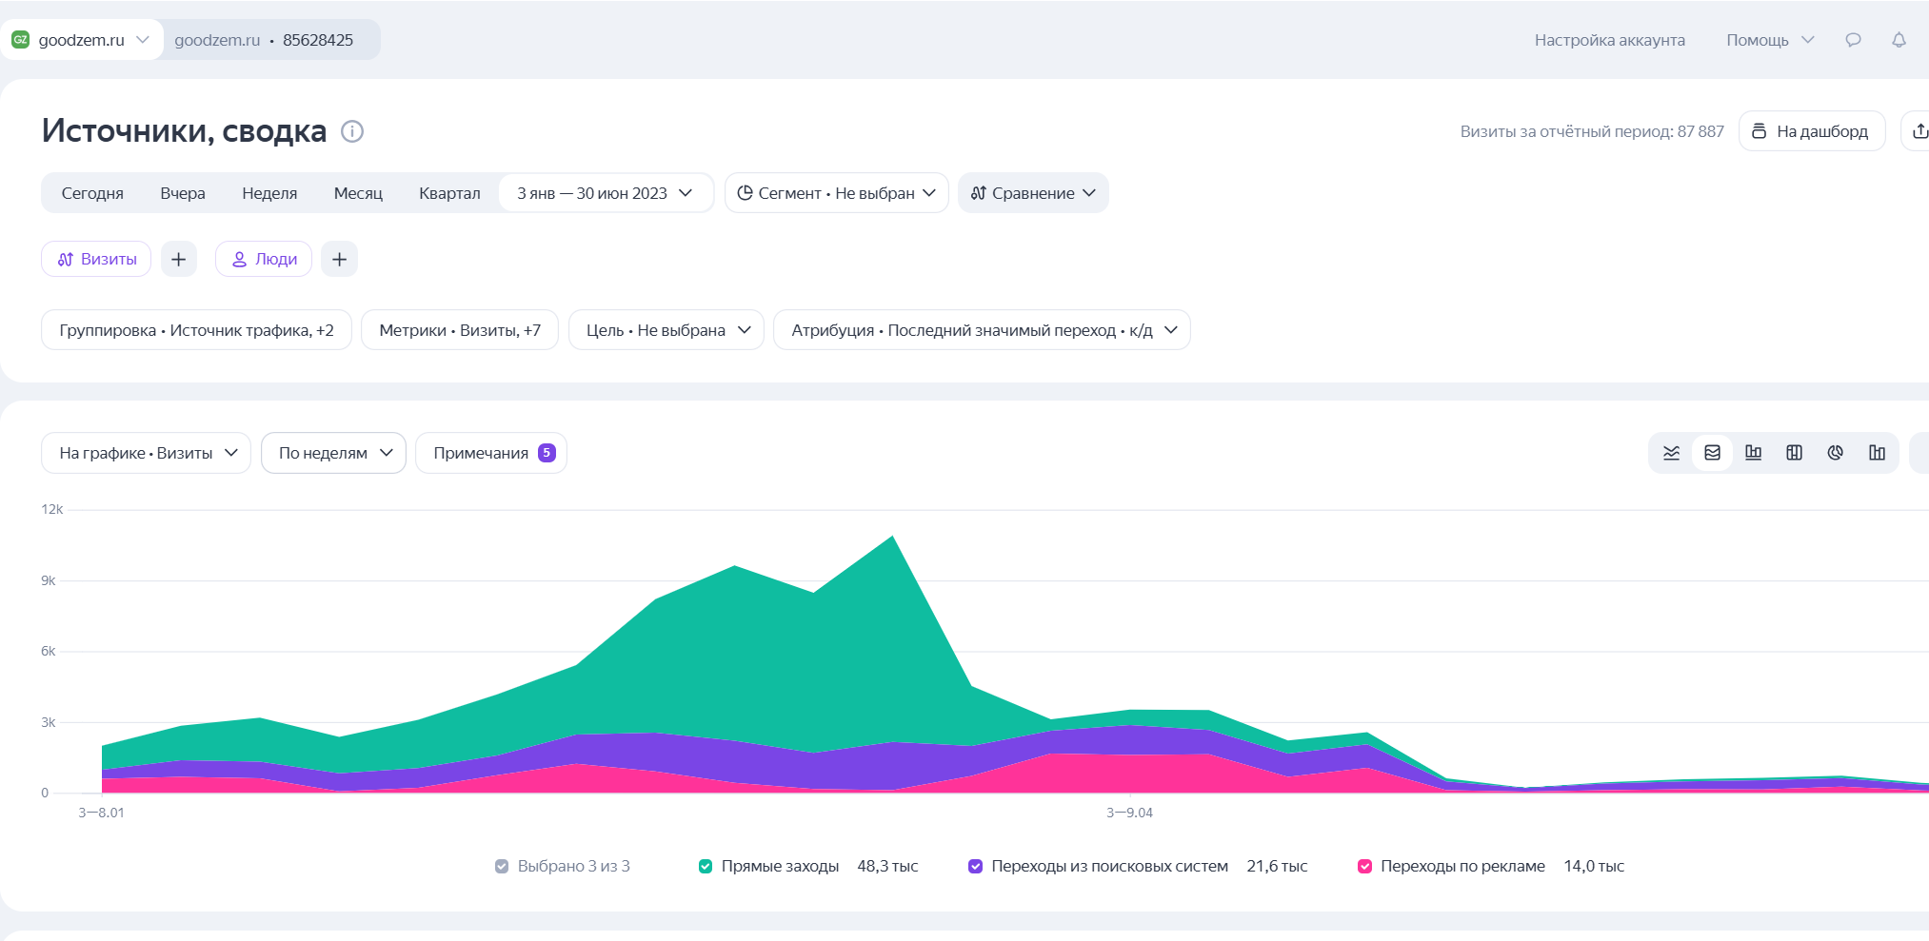The width and height of the screenshot is (1929, 941).
Task: Select the stacked area chart icon
Action: pyautogui.click(x=1712, y=453)
